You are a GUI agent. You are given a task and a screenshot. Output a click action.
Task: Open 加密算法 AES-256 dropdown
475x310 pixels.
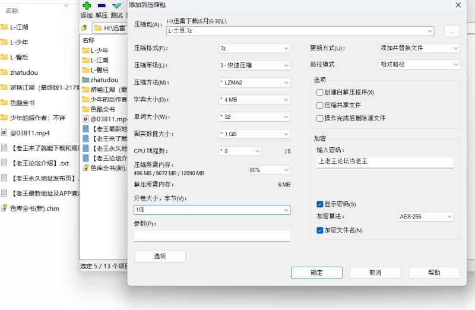point(426,216)
